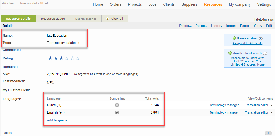Open the Suppliers menu
Image resolution: width=275 pixels, height=136 pixels.
point(189,4)
